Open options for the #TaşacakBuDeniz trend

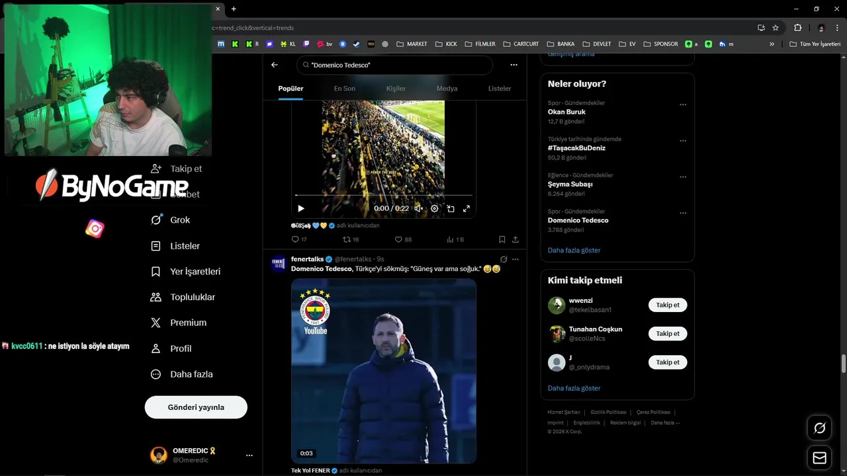point(683,141)
